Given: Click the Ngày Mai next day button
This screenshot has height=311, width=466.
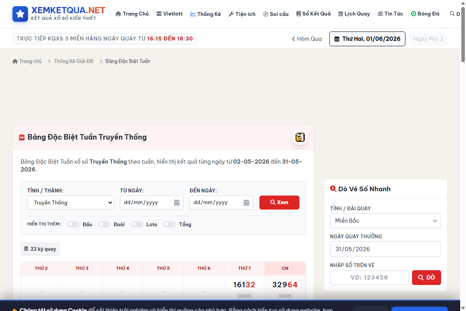Looking at the screenshot, I should click(428, 39).
